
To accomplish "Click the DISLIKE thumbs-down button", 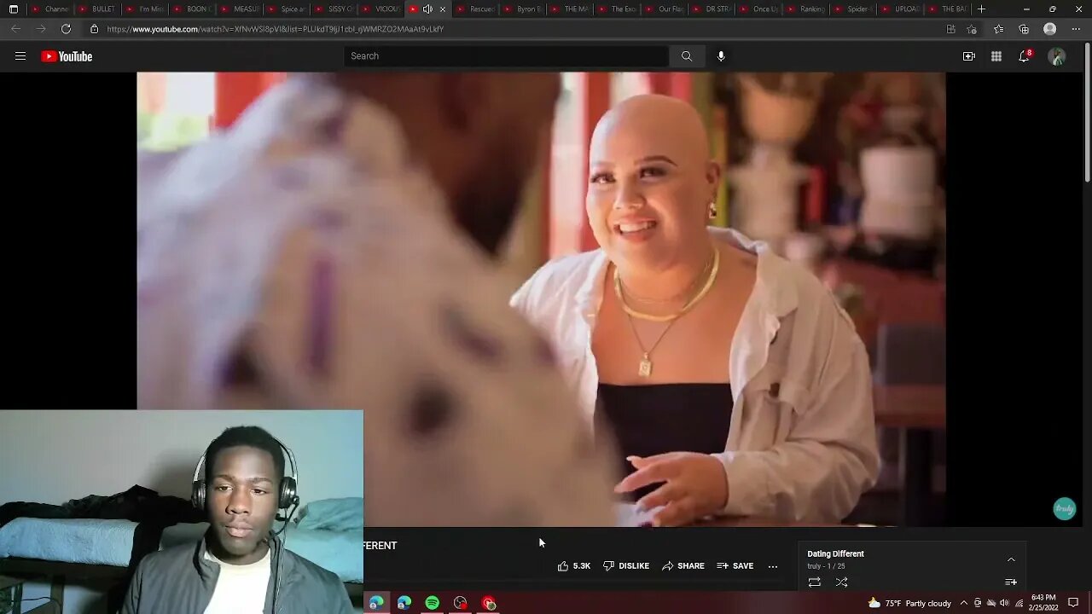I will tap(626, 566).
